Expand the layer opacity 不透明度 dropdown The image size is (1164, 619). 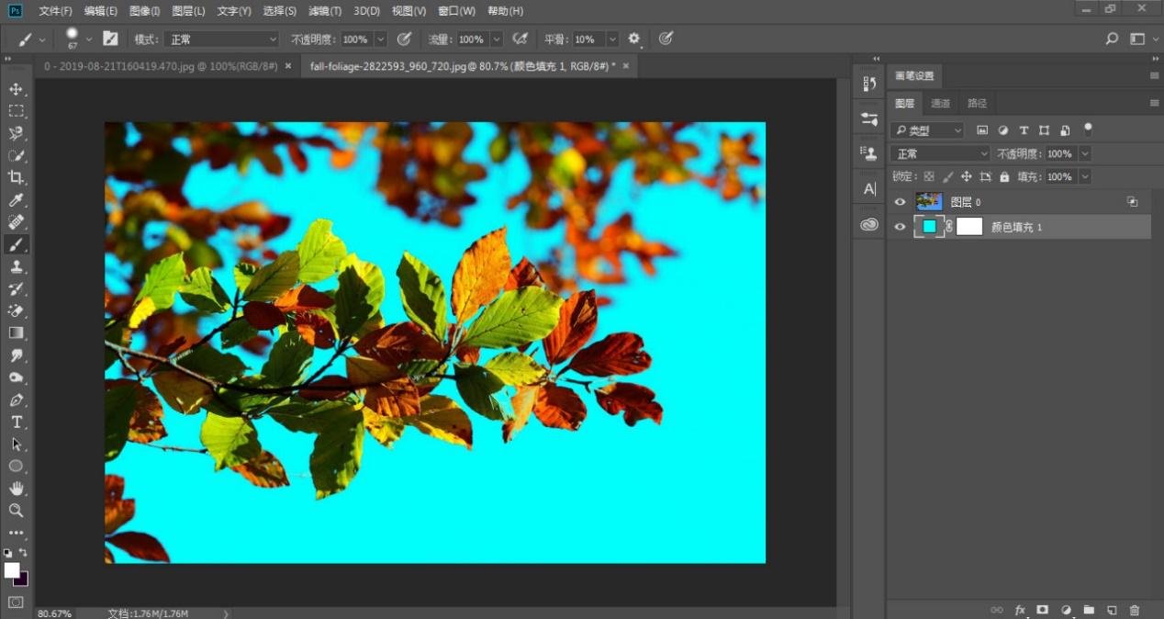coord(1085,153)
